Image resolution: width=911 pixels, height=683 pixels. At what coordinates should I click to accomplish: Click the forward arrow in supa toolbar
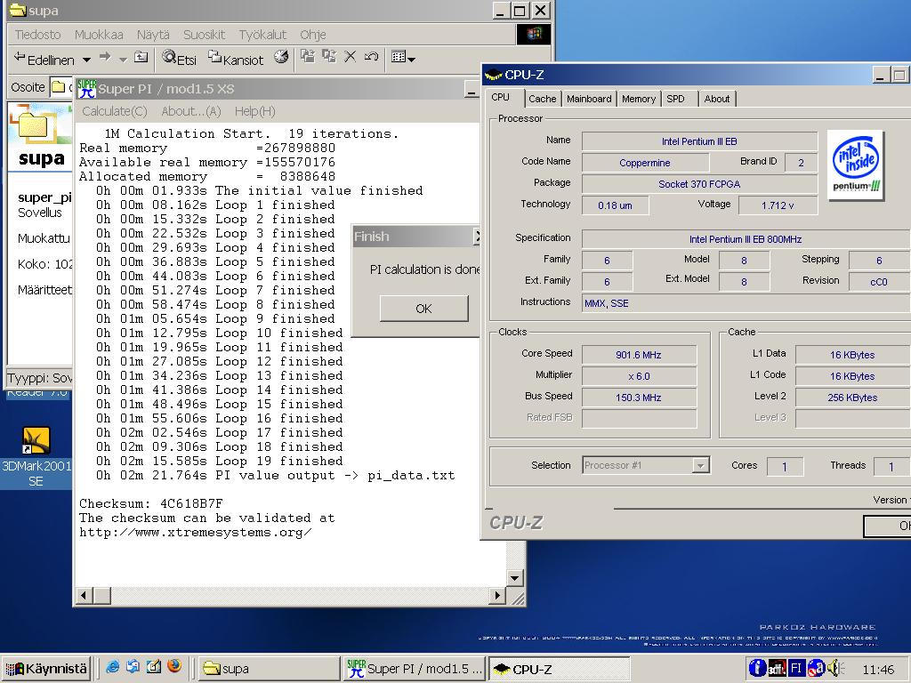coord(105,57)
